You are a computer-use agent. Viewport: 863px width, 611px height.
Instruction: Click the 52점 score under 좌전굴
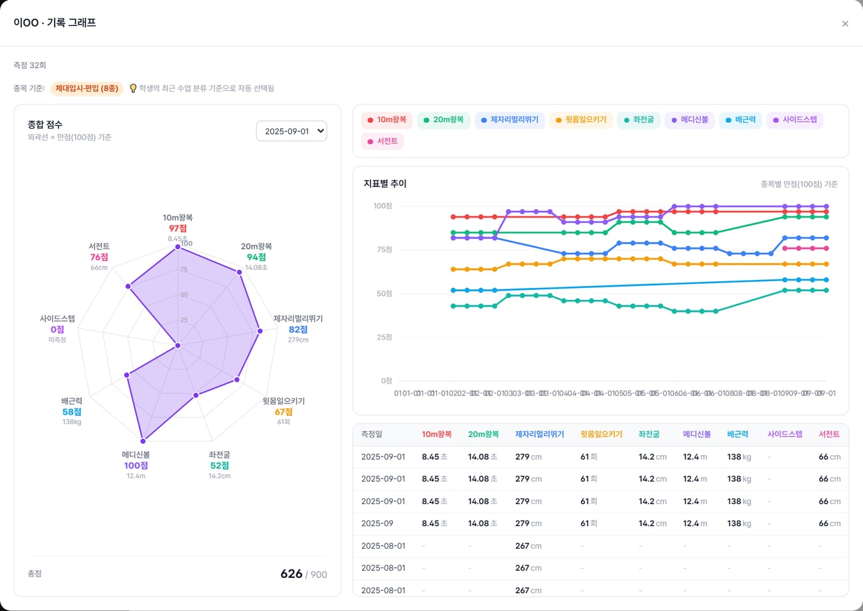point(219,466)
